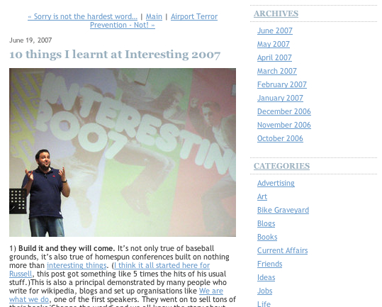Follow the 'interesting things' link in the post
The image size is (382, 307).
point(77,265)
